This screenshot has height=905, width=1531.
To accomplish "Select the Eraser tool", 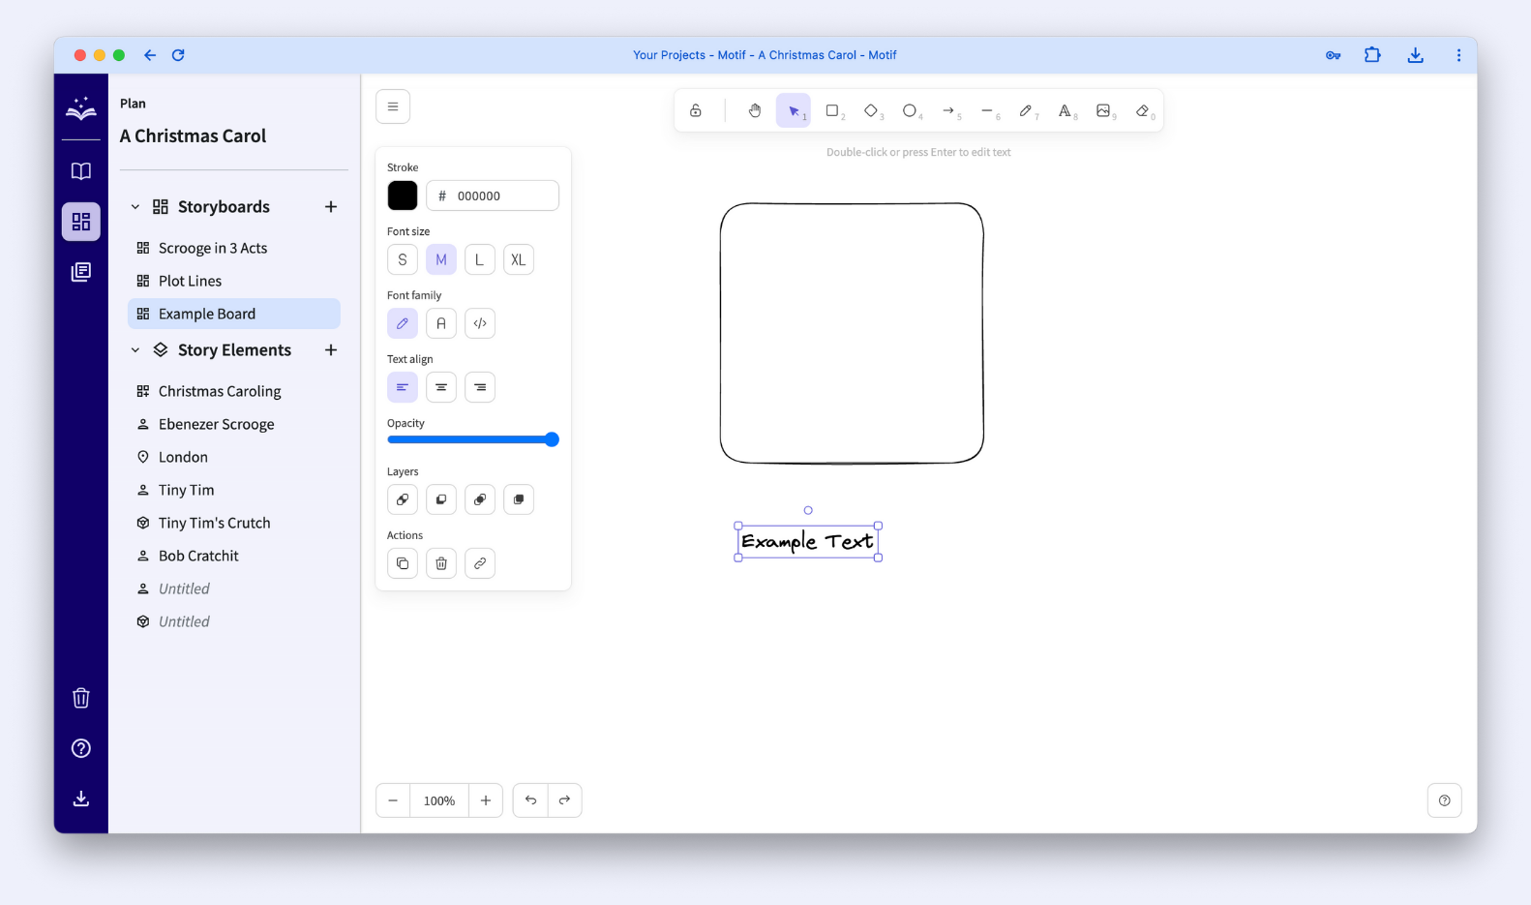I will tap(1142, 111).
